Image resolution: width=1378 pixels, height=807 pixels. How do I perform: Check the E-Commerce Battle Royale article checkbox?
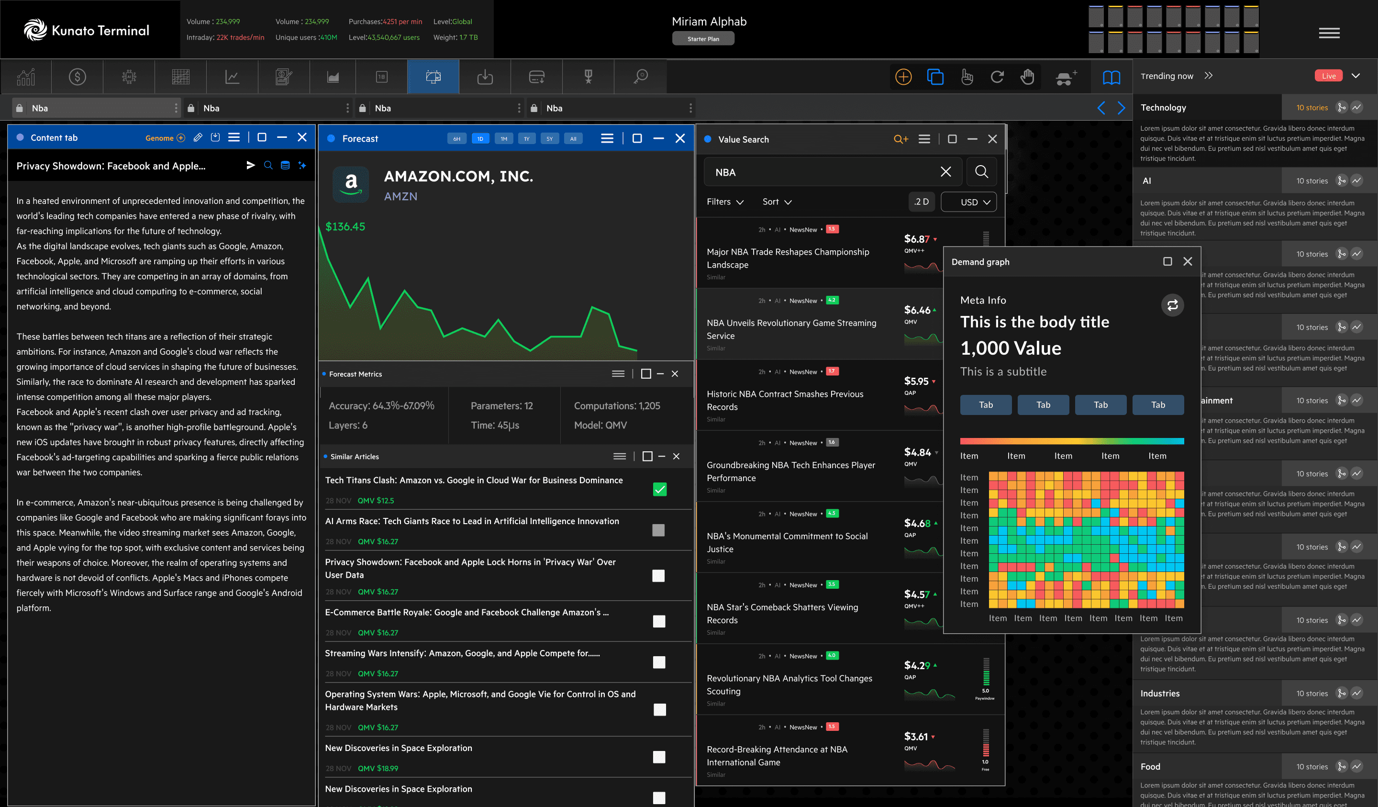[659, 621]
